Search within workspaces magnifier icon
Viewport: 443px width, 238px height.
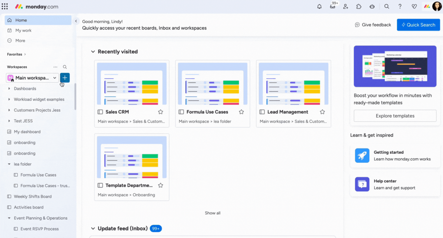tap(65, 67)
